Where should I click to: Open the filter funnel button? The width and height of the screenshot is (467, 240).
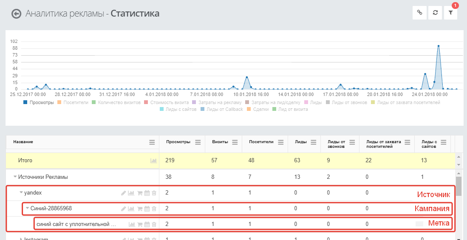point(450,13)
